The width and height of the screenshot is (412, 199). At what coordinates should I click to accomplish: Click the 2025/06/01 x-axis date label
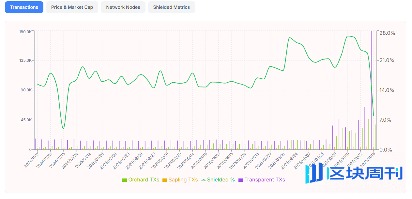click(212, 160)
